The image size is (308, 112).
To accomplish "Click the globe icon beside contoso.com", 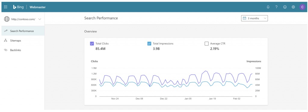I will pos(7,19).
